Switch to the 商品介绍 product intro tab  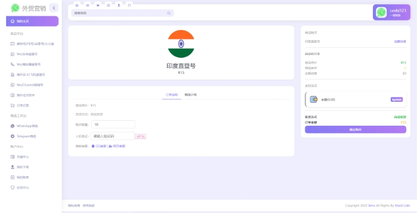coord(190,95)
